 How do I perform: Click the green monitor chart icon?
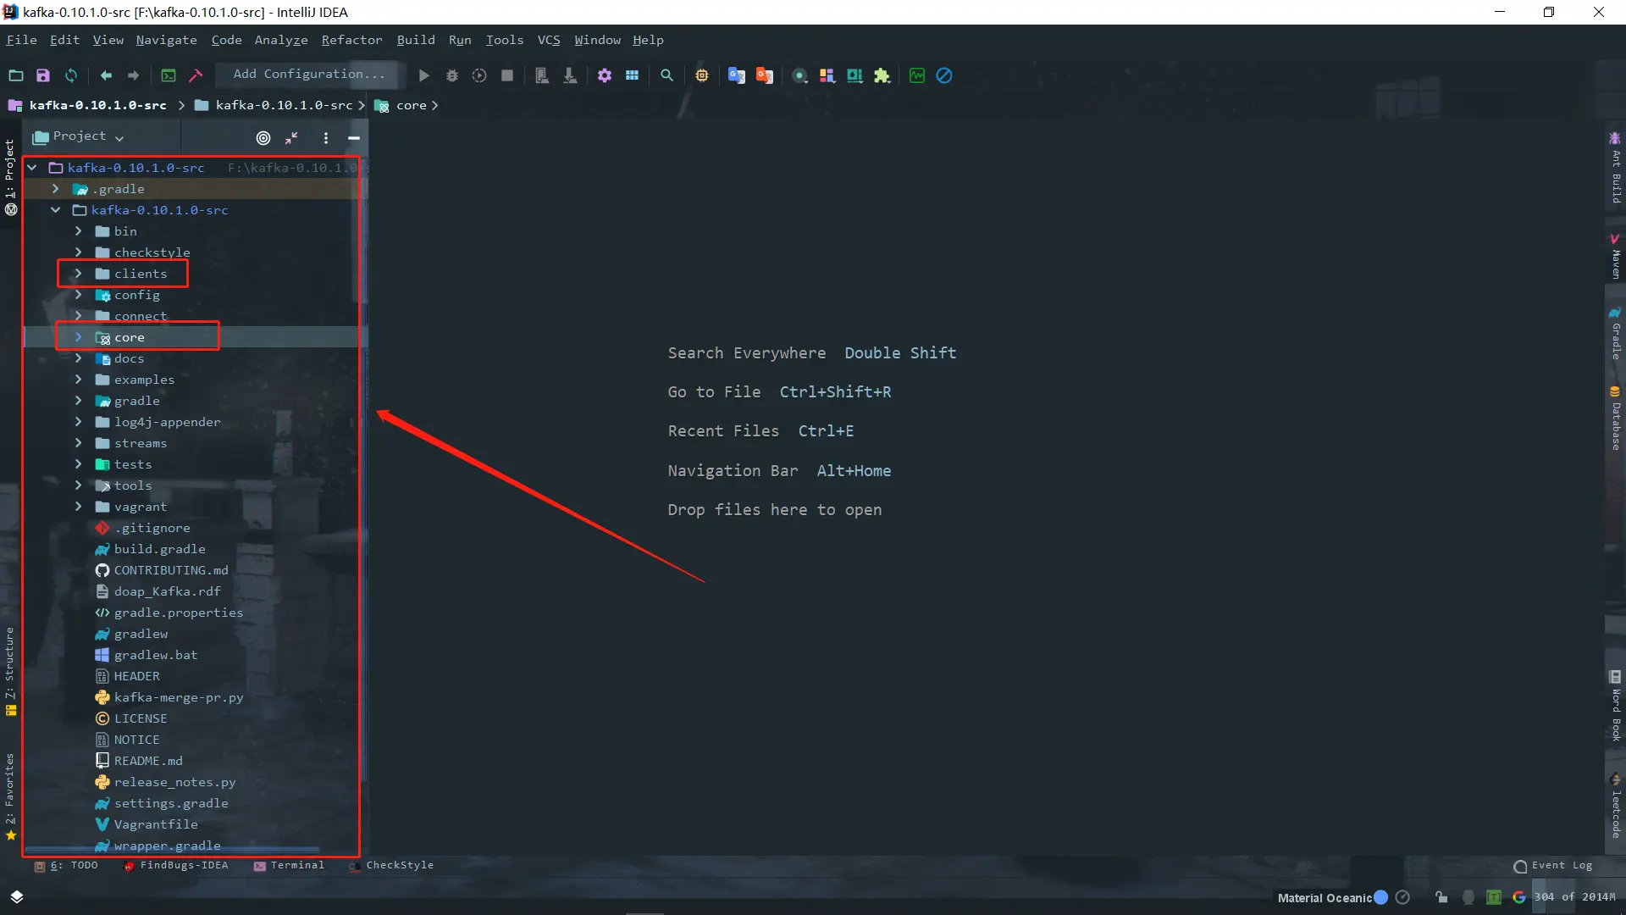[917, 75]
